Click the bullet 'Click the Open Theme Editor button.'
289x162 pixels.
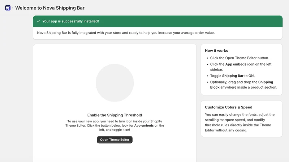[240, 58]
